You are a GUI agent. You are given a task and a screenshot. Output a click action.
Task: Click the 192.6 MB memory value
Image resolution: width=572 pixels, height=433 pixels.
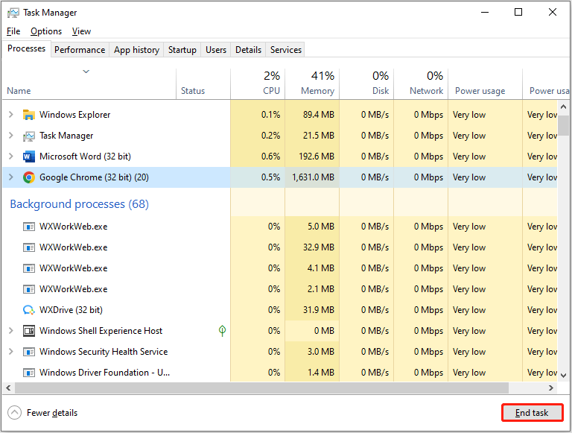pos(317,157)
